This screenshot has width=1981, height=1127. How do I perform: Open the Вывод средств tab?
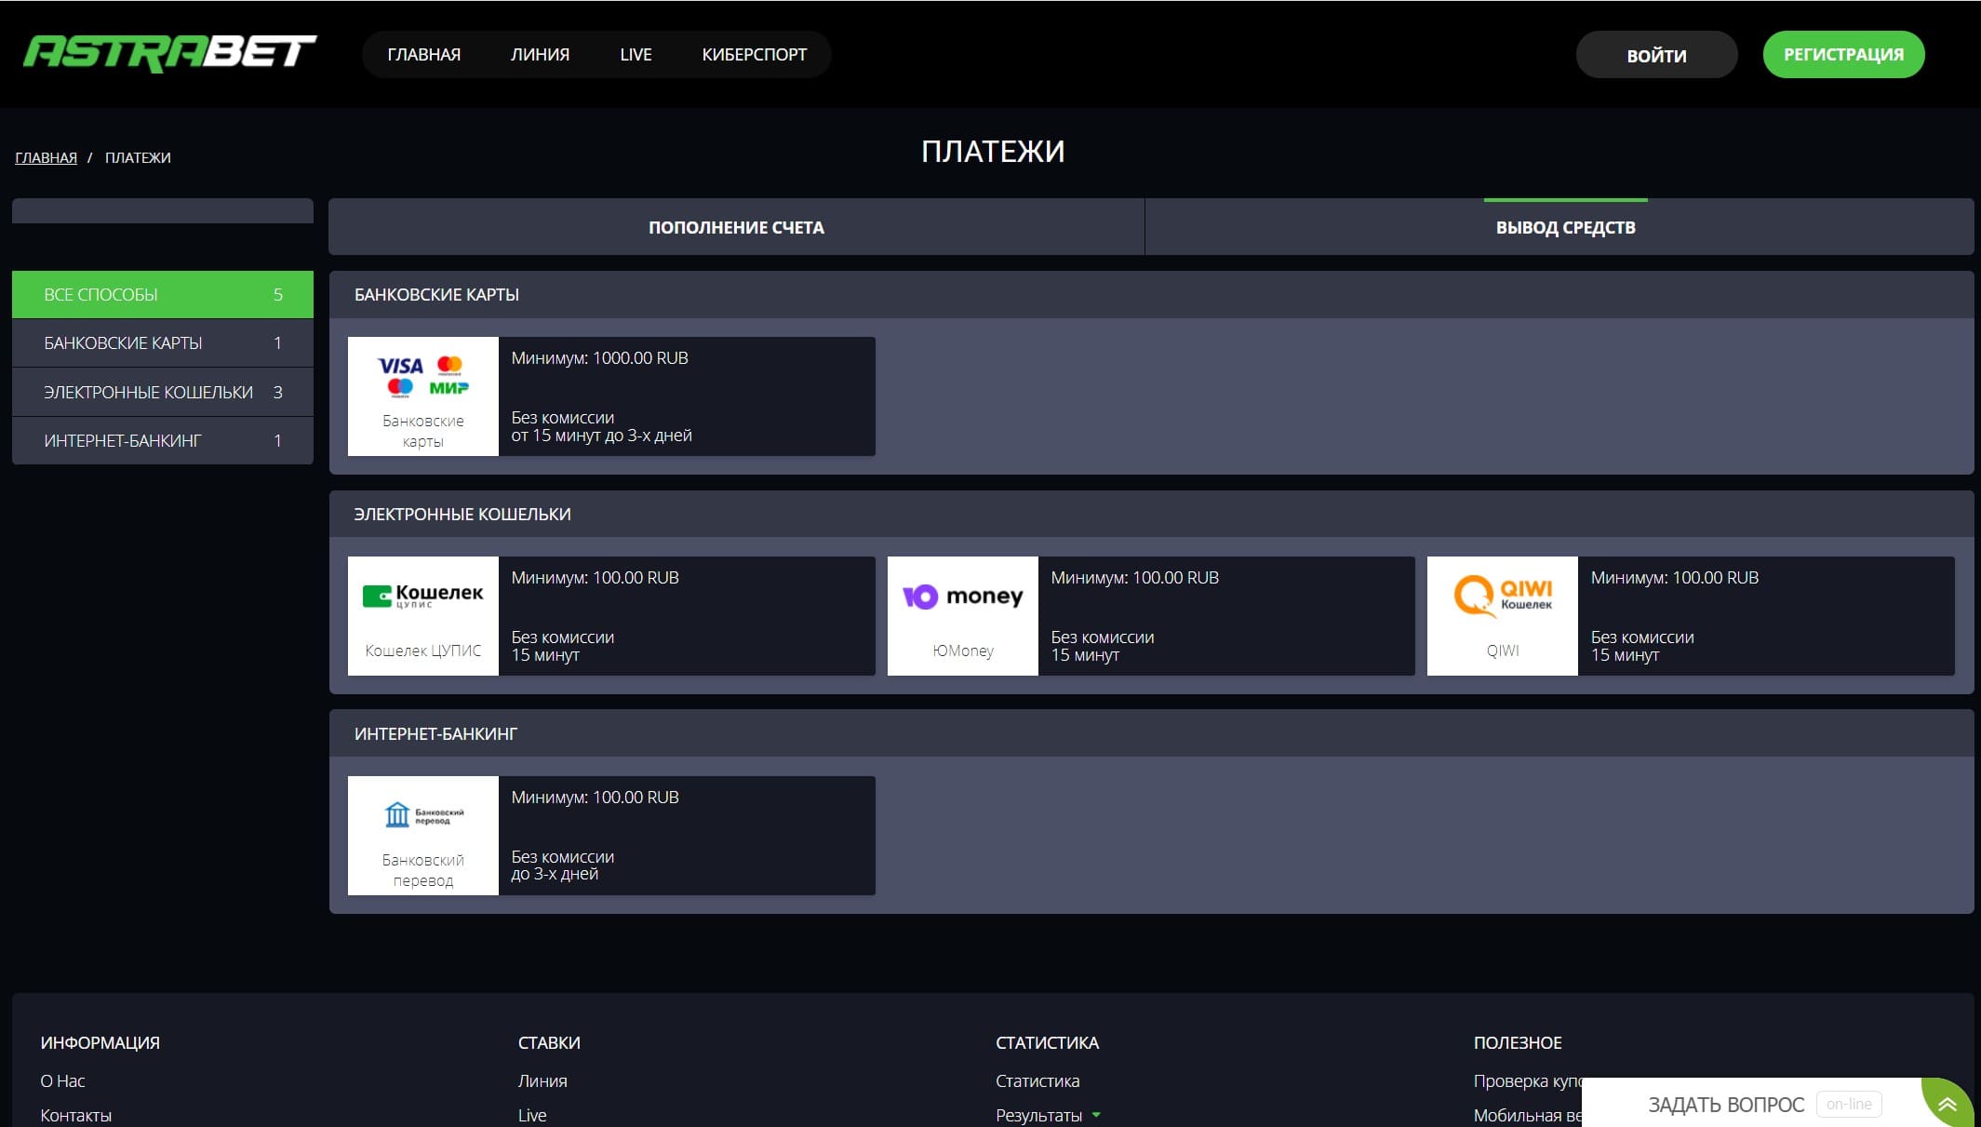click(x=1565, y=227)
